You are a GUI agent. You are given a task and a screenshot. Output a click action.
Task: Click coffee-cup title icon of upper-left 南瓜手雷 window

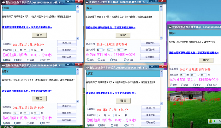click(x=3, y=2)
